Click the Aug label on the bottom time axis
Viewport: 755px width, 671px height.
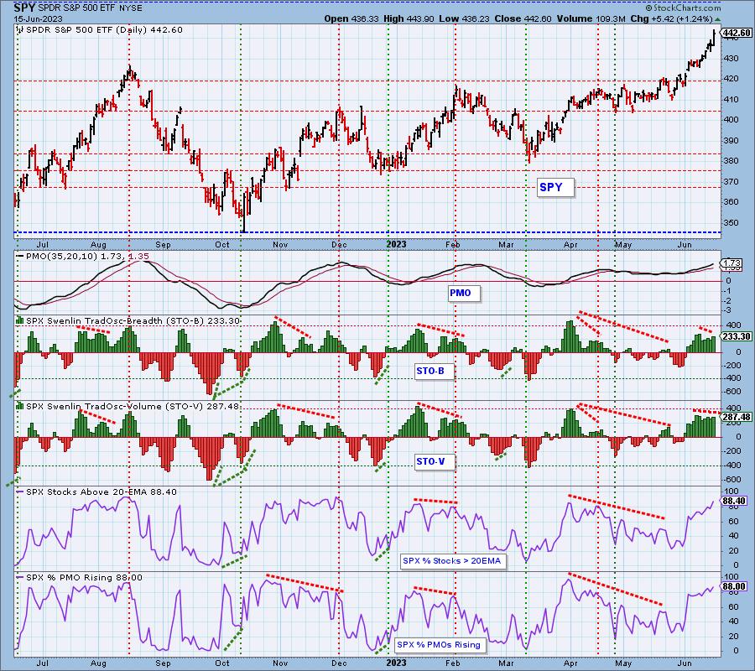(x=98, y=663)
